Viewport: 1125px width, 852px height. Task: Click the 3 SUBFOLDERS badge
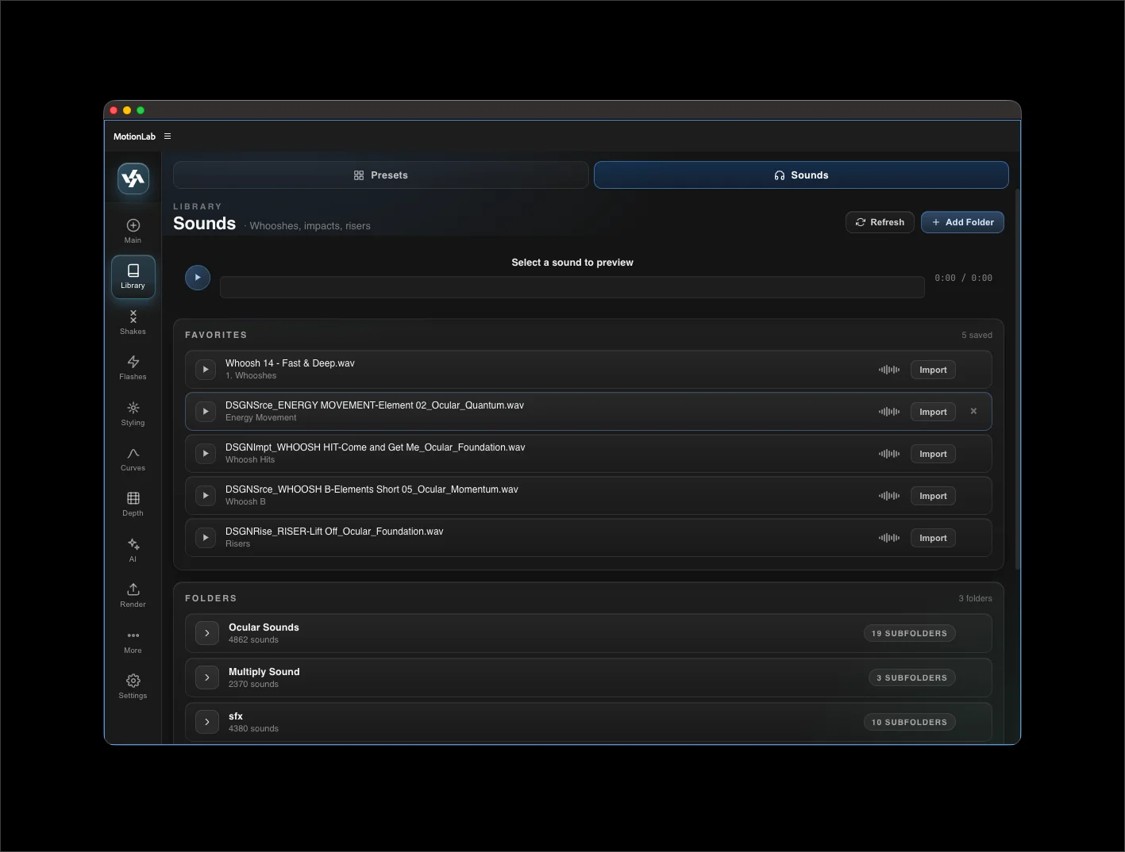point(912,677)
